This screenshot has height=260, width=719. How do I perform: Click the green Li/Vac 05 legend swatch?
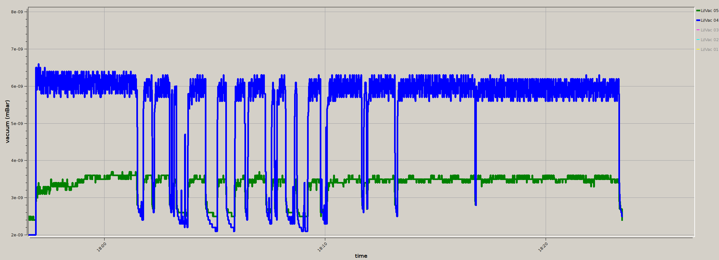click(x=698, y=11)
